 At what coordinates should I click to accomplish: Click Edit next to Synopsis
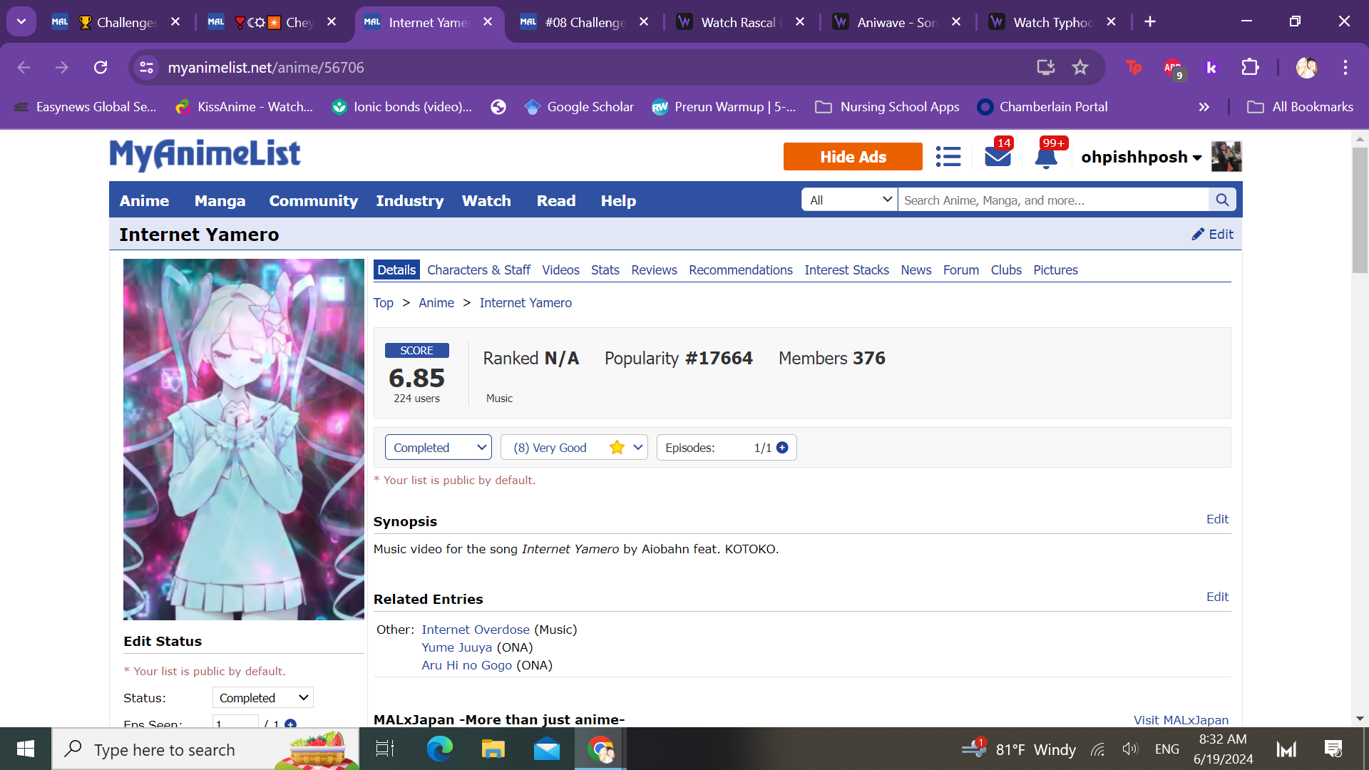click(1217, 519)
